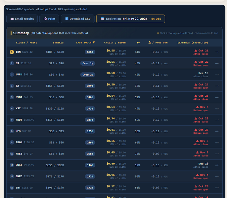Jump to BA card via row arrow
Viewport: 227px width, 198px height.
[x=217, y=86]
